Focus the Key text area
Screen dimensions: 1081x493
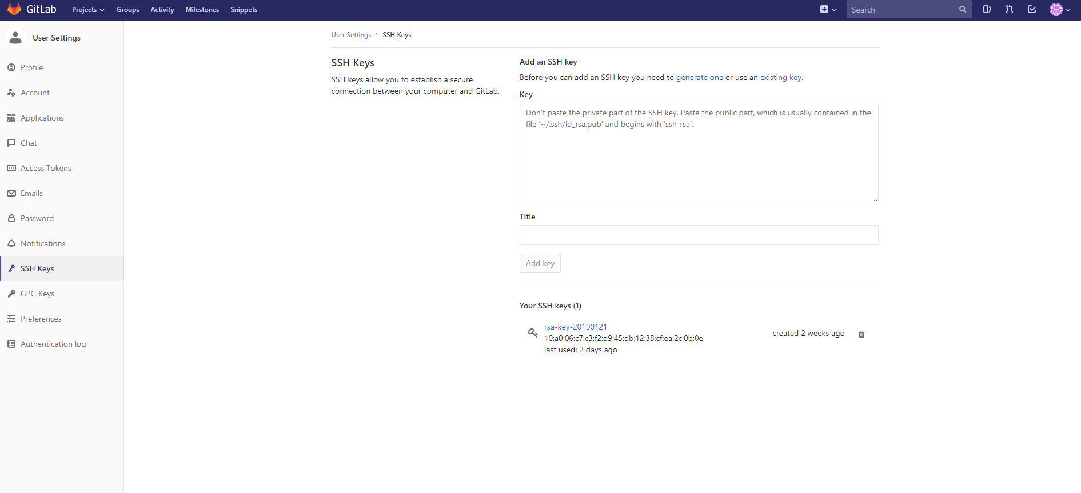tap(699, 153)
